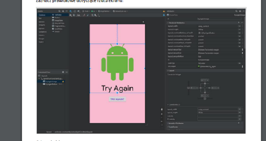Select tryAgainButton in the Component Tree
The image size is (266, 141).
click(x=51, y=84)
